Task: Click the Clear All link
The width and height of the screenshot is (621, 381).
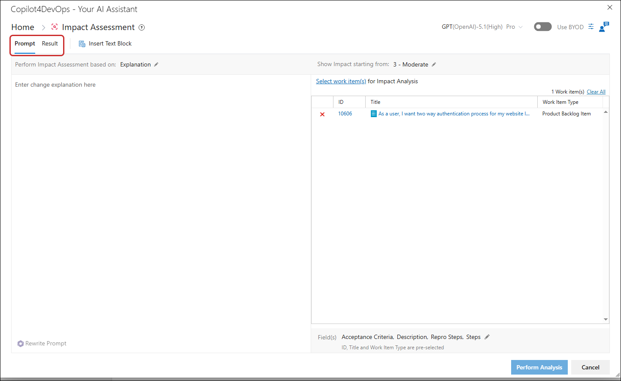Action: pos(596,92)
